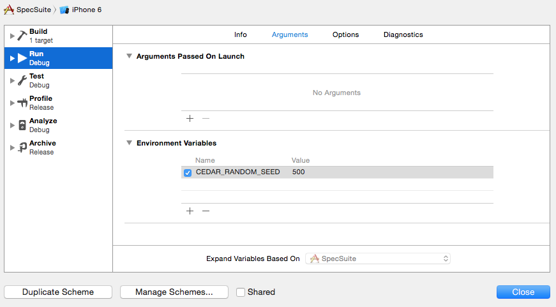556x307 pixels.
Task: Open the Expand Variables Based On dropdown
Action: (x=378, y=258)
